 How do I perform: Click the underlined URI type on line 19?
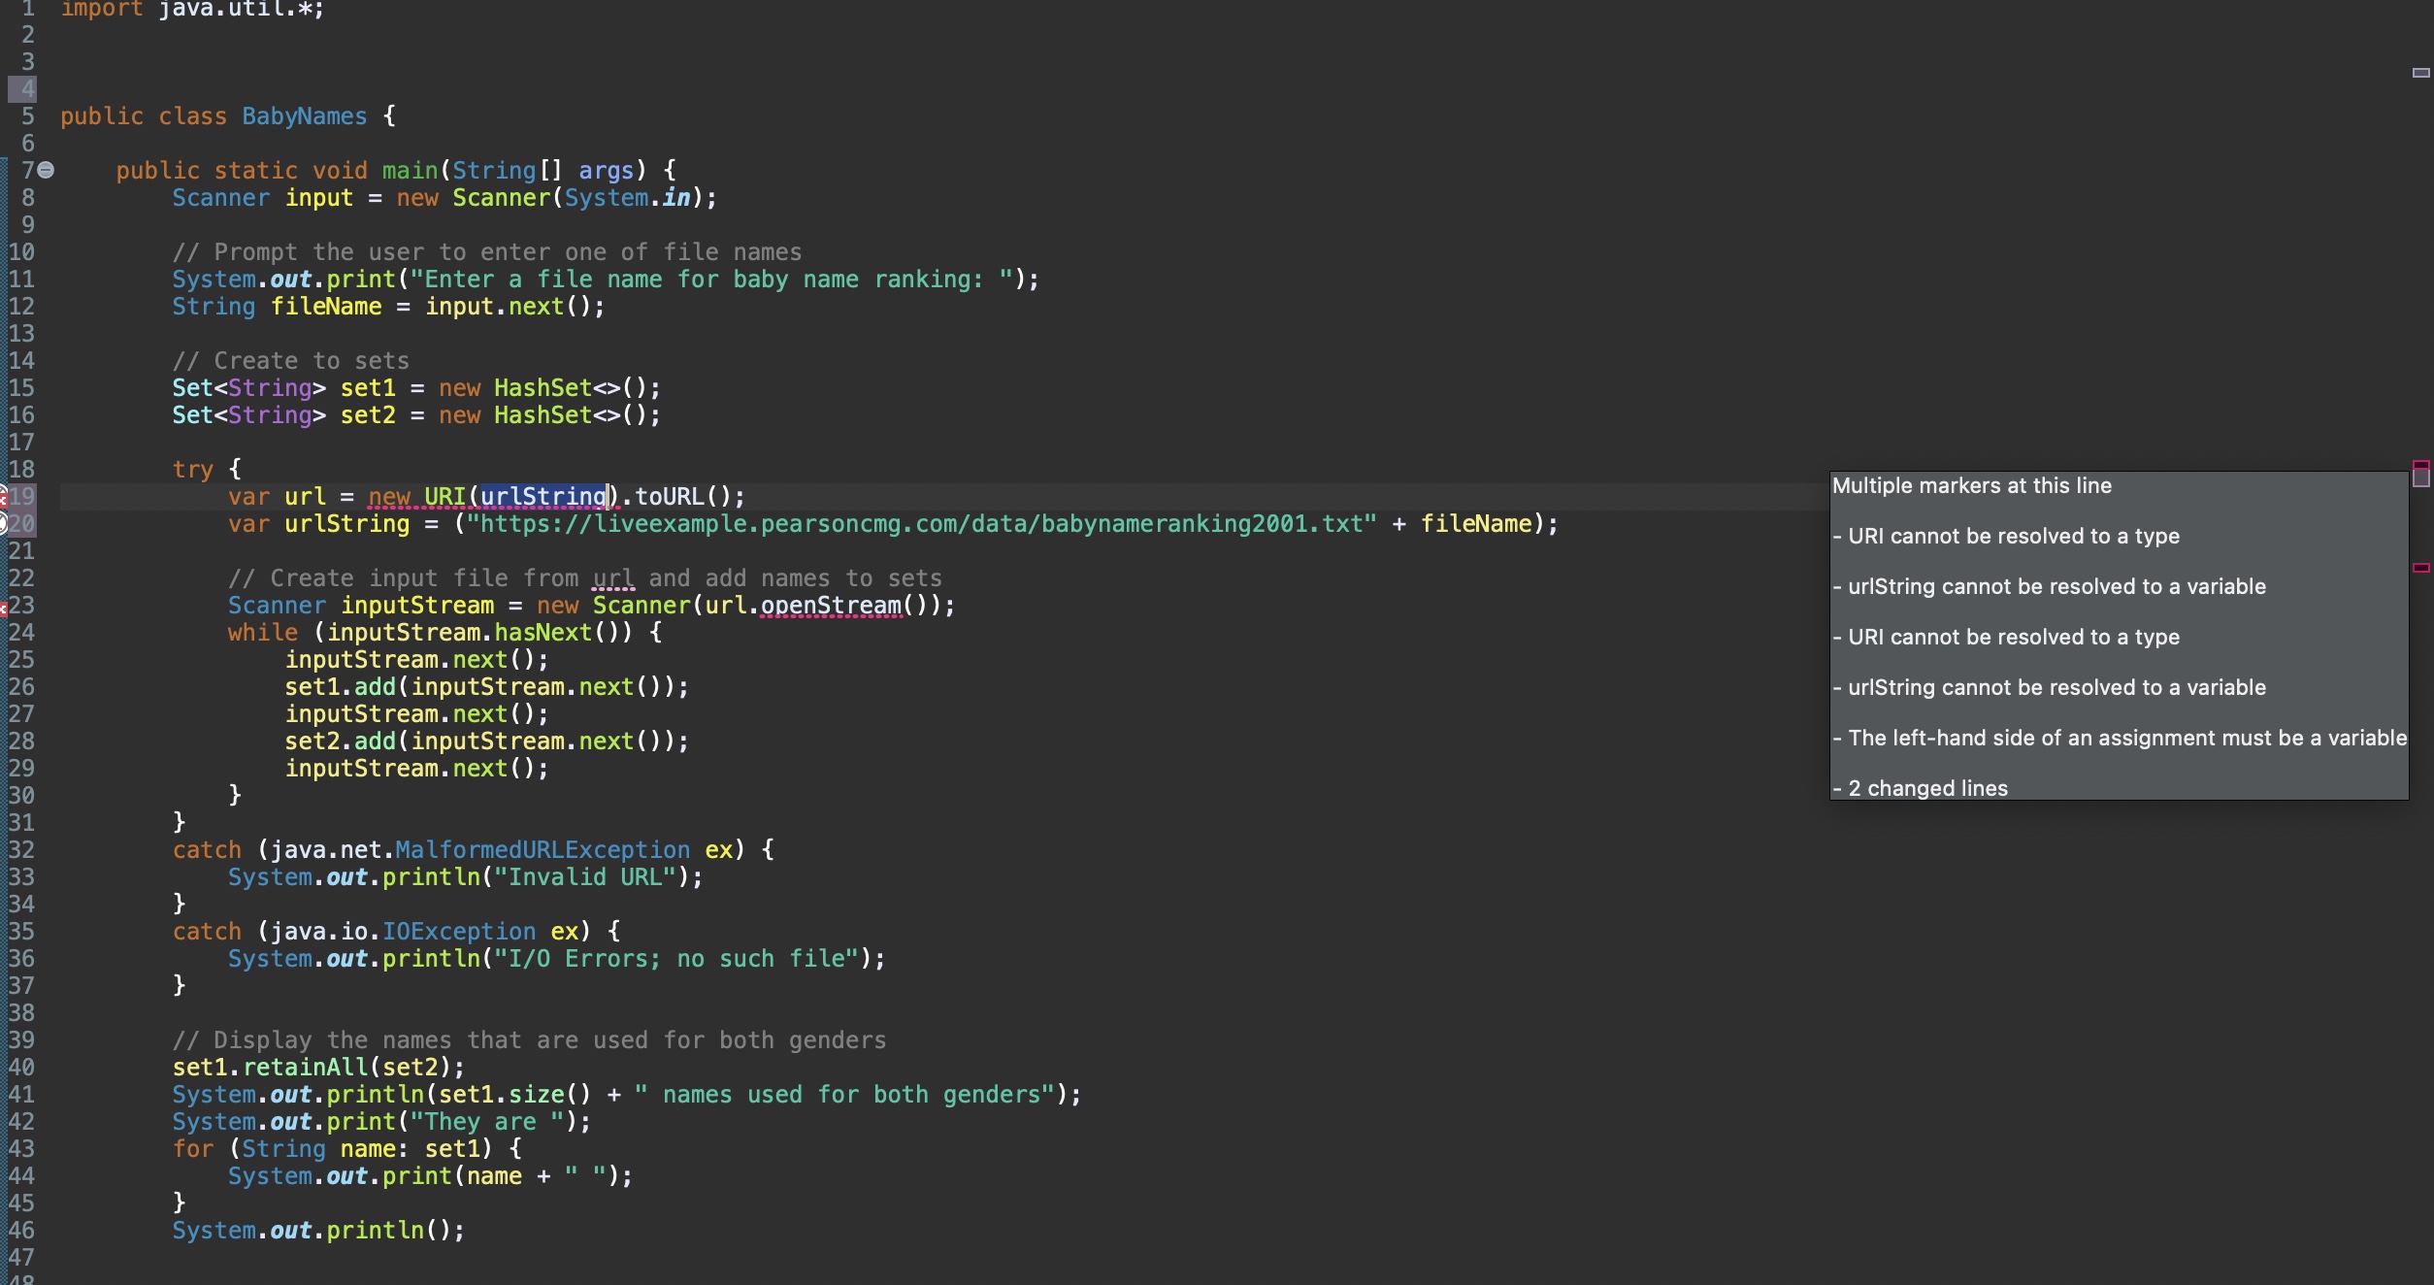pyautogui.click(x=444, y=497)
